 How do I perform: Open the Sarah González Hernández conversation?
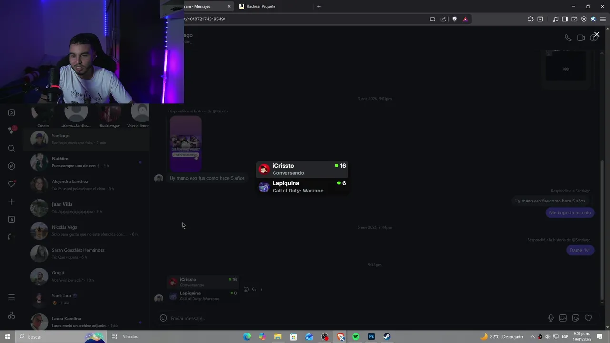pos(87,253)
